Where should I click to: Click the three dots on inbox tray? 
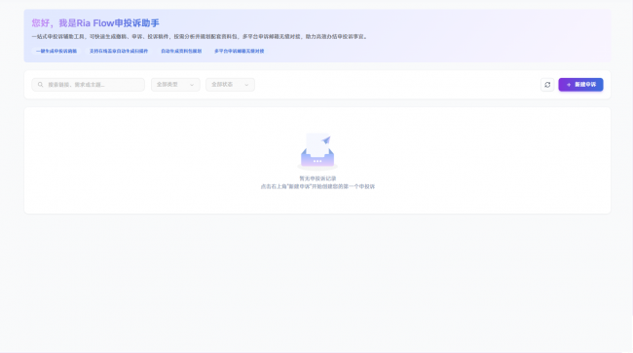[x=317, y=161]
